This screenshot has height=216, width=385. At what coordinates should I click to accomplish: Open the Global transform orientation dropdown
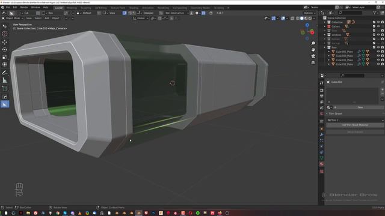point(140,18)
